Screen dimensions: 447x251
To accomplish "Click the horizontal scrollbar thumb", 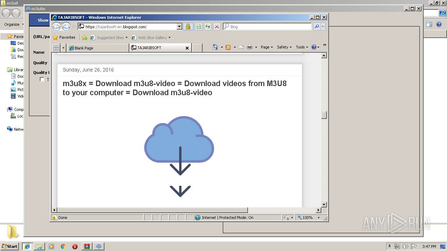I will tap(152, 210).
